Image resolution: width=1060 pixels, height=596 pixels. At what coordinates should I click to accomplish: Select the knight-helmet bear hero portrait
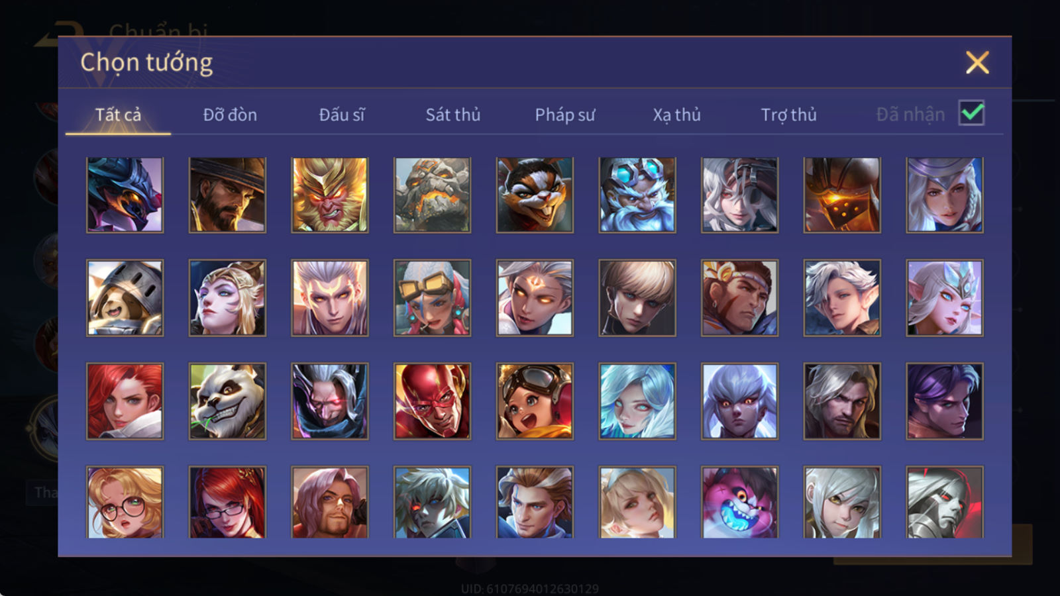[125, 298]
